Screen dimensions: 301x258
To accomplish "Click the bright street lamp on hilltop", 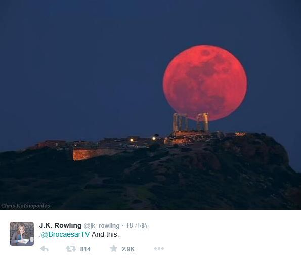I will point(154,138).
